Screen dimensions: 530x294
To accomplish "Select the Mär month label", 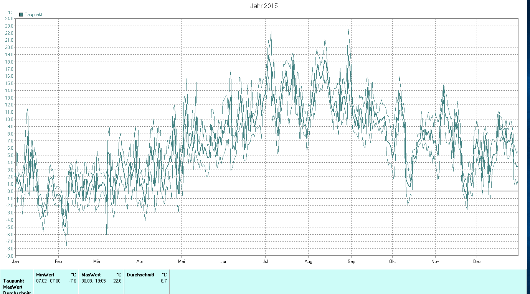I will click(97, 262).
